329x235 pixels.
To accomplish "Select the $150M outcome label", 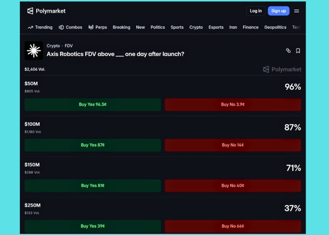I will 32,165.
